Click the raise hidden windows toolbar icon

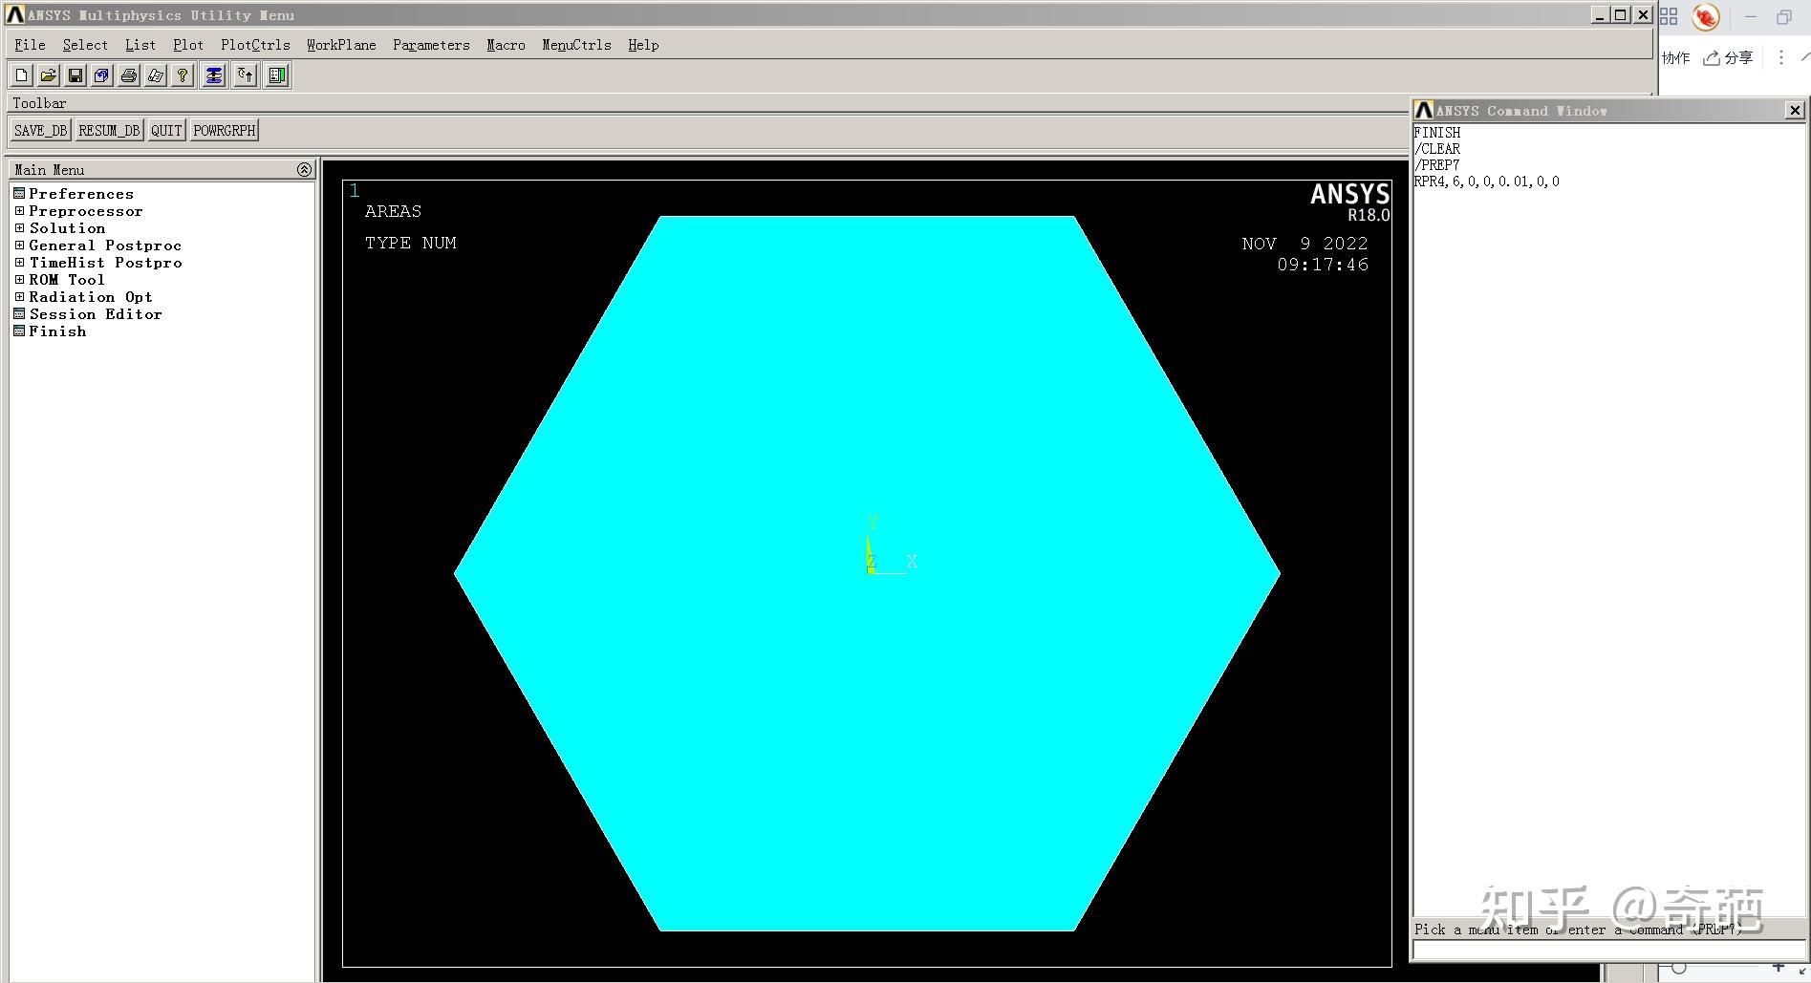click(244, 75)
